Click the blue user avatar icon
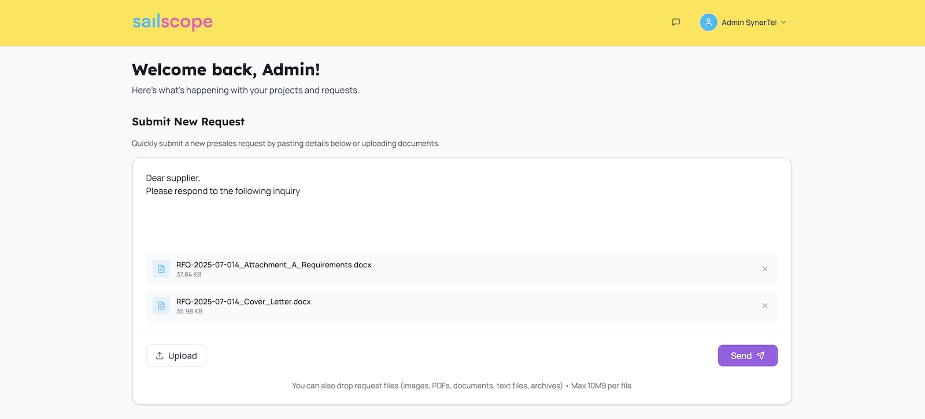Screen dimensions: 925x419 point(708,23)
